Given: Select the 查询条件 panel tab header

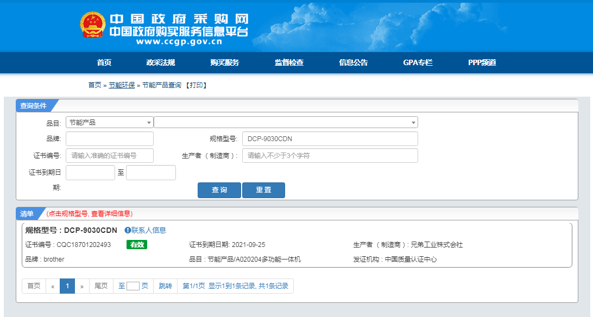Looking at the screenshot, I should point(34,106).
